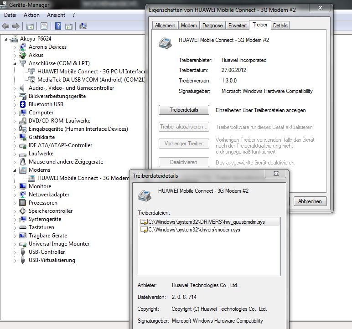The height and width of the screenshot is (329, 352).
Task: Expand the Netzwerkadapter node
Action: [15, 195]
